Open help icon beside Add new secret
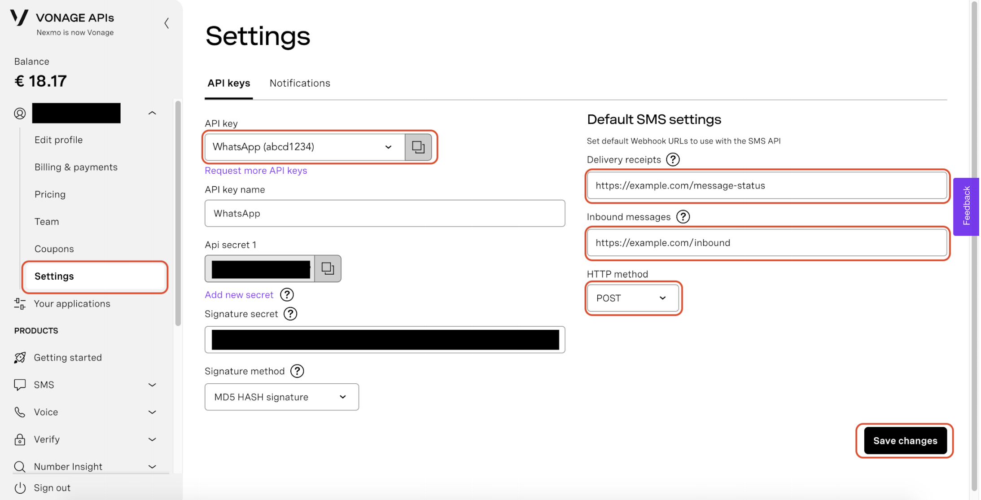Viewport: 981px width, 500px height. [287, 295]
